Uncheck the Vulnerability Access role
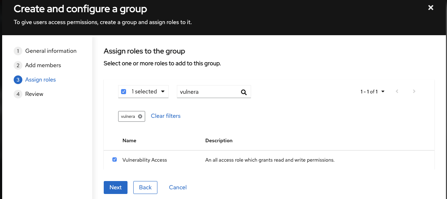Screen dimensions: 447x199 115,159
